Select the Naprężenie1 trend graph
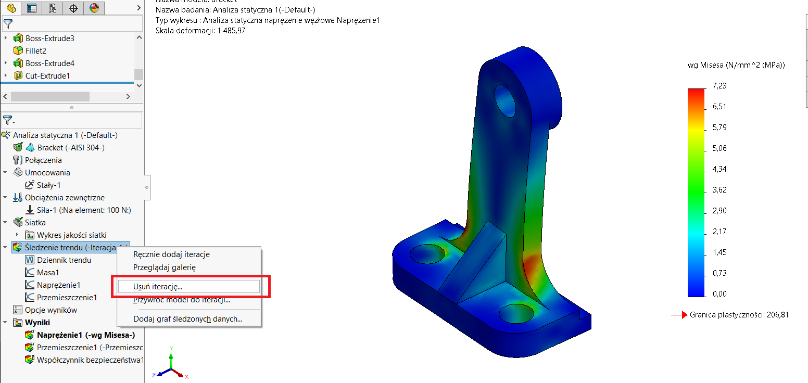 (x=58, y=285)
